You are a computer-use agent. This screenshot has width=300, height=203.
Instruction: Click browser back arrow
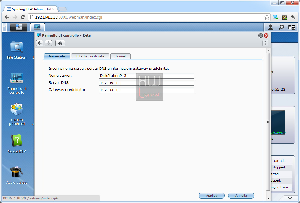tap(7, 17)
